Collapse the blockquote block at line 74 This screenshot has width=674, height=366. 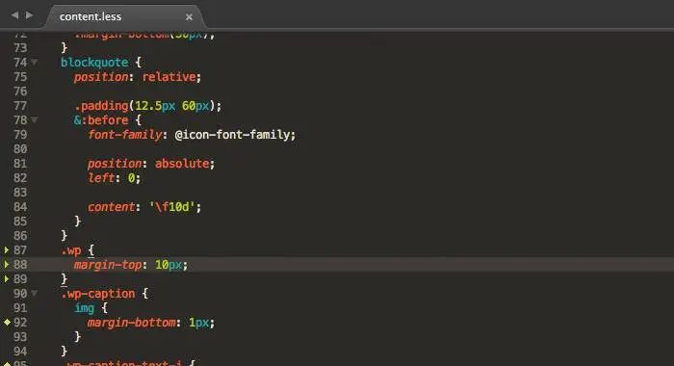[x=35, y=63]
